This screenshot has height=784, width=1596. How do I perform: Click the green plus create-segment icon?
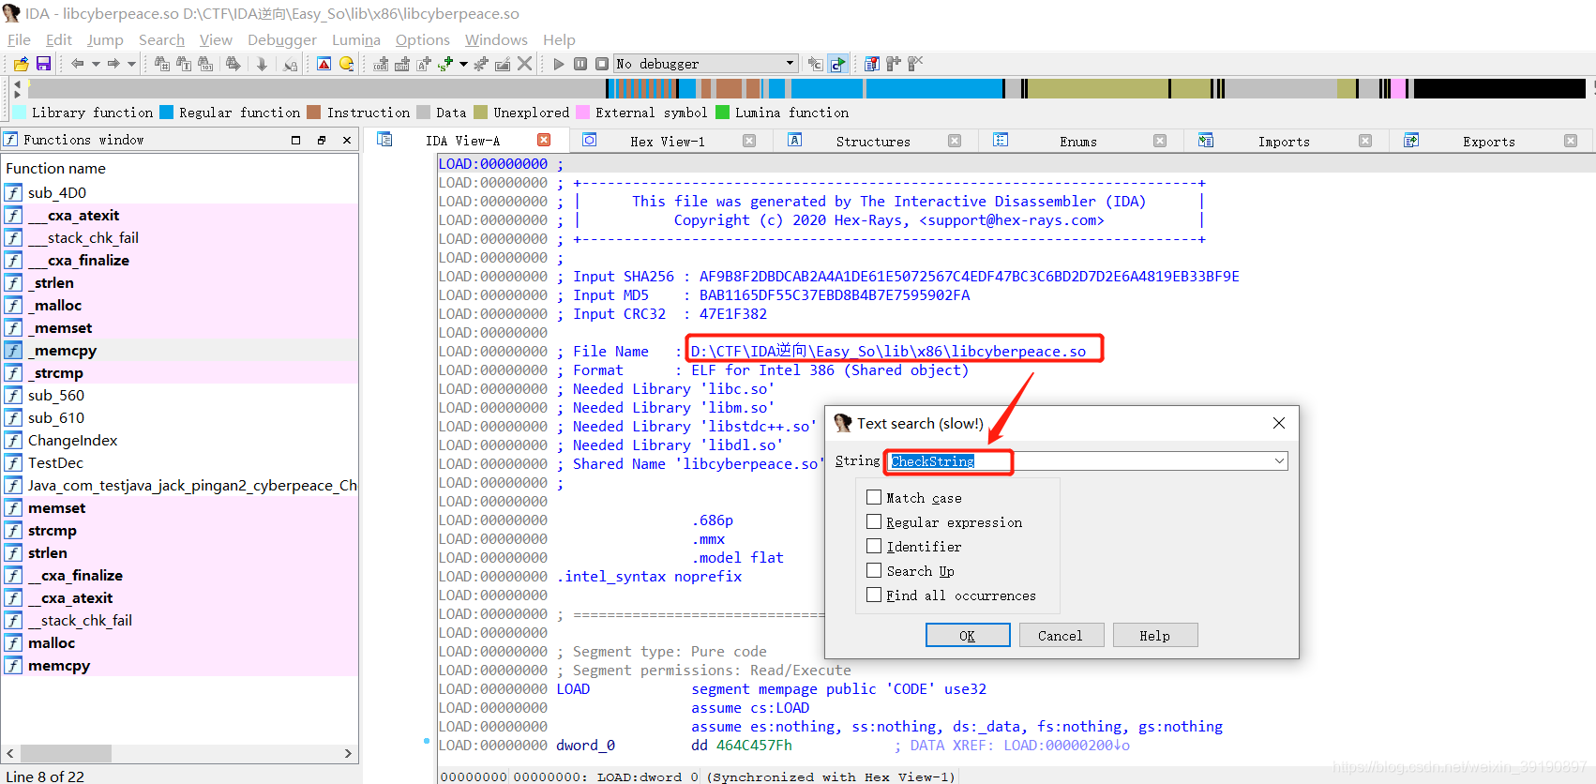pyautogui.click(x=445, y=64)
